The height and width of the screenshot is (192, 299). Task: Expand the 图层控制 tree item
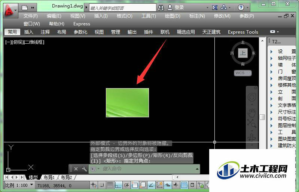click(x=272, y=126)
